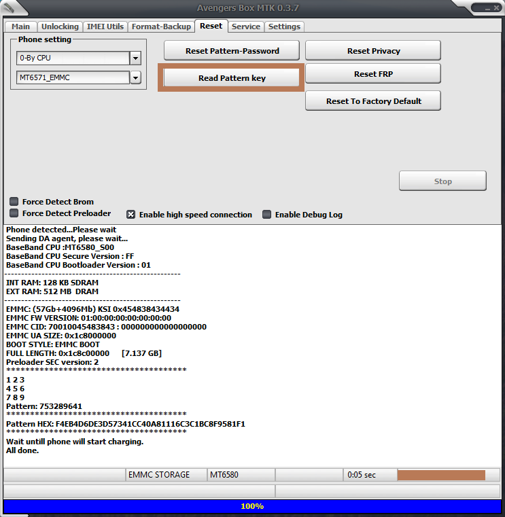Click the BOOT STYLE: EMMC BOOT line
505x517 pixels.
coord(53,344)
